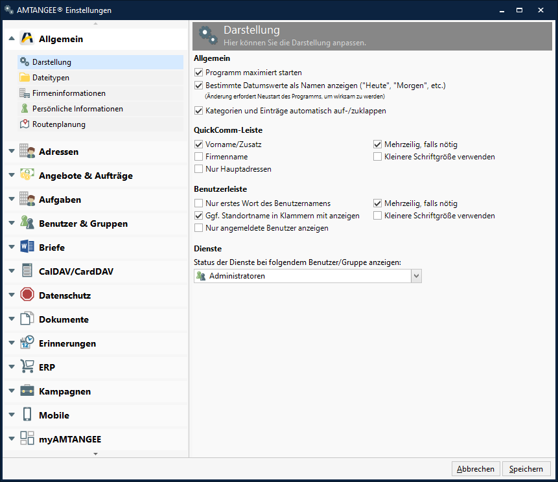Viewport: 558px width, 482px height.
Task: Click the Kampagnen briefcase icon
Action: (x=27, y=391)
